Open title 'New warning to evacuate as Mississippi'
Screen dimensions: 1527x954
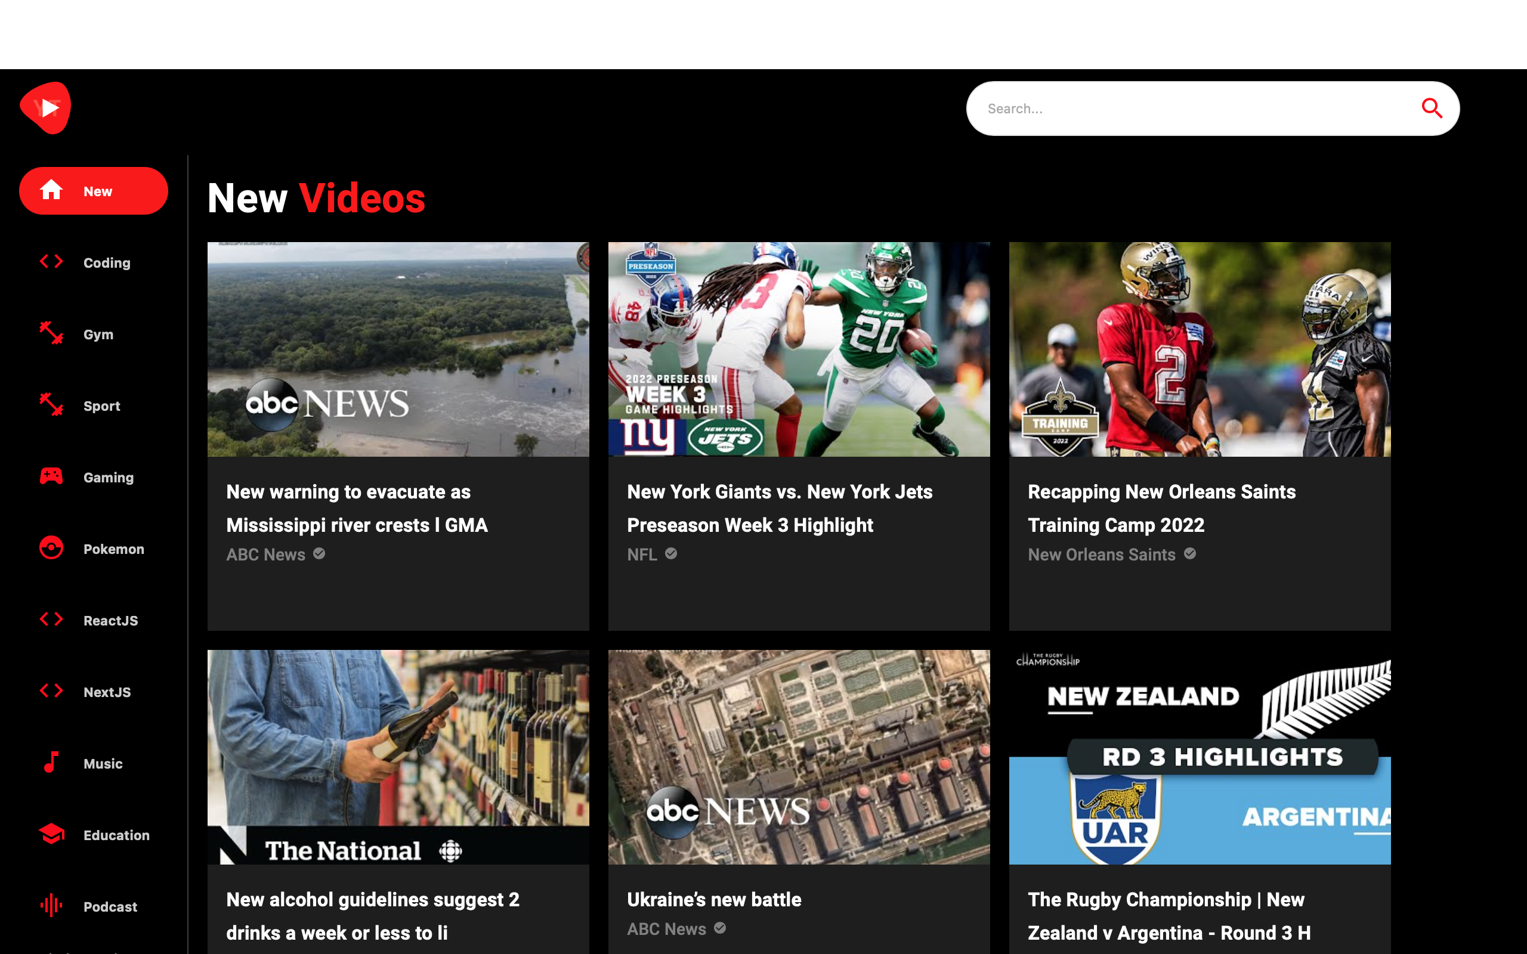(x=357, y=509)
